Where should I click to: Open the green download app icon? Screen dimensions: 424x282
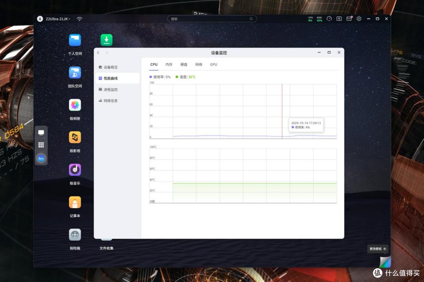click(106, 40)
